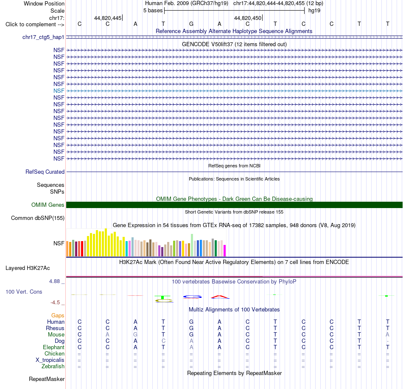Viewport: 403px width, 389px height.
Task: Click the blue G PhyloP conservation logo
Action: tap(192, 297)
